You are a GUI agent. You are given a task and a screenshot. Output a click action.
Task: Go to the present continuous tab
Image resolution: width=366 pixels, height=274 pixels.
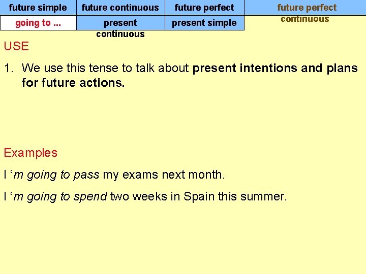120,28
